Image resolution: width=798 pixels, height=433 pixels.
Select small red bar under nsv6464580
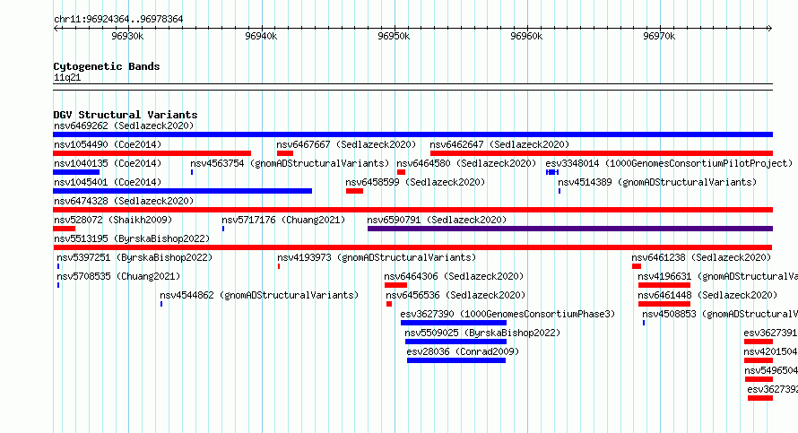tap(401, 172)
